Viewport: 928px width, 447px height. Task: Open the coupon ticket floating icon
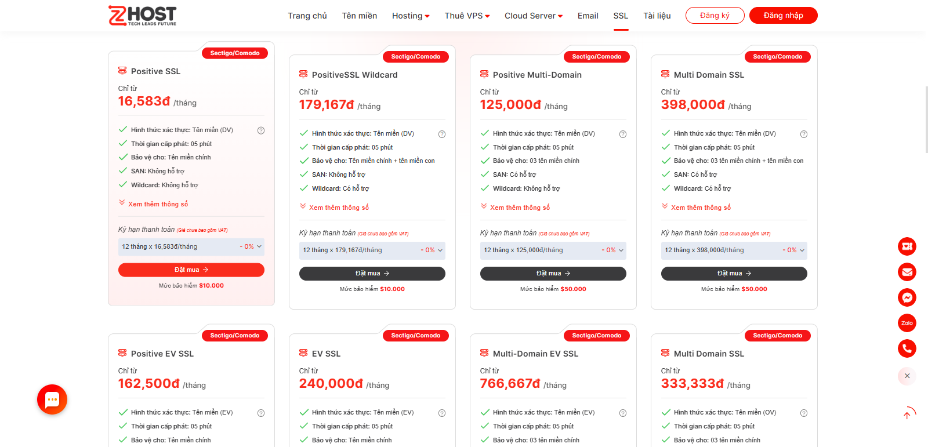[907, 246]
